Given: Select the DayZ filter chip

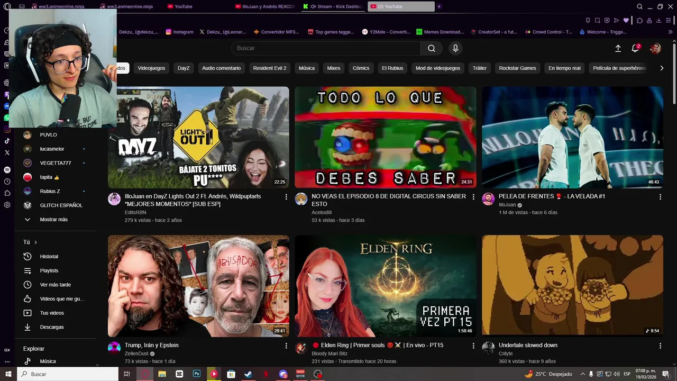Looking at the screenshot, I should (x=184, y=68).
